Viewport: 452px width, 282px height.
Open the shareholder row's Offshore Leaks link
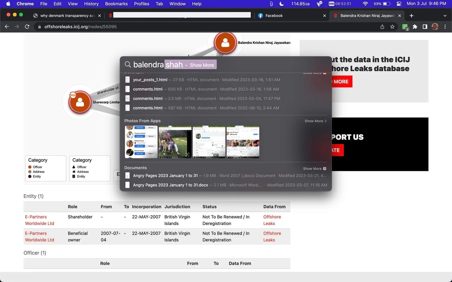click(x=272, y=220)
